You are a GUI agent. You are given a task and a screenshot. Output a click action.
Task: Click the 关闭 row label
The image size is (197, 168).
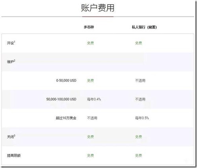(x=10, y=137)
